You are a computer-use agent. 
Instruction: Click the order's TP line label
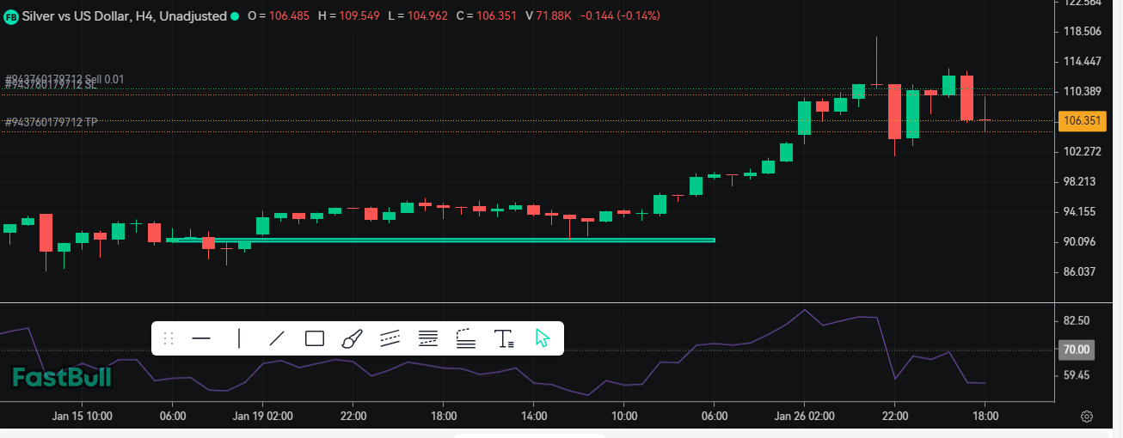52,122
